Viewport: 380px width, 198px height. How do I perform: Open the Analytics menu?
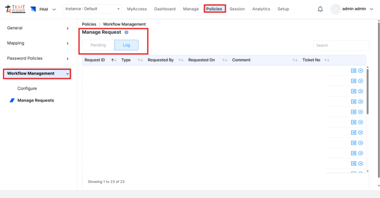(261, 9)
